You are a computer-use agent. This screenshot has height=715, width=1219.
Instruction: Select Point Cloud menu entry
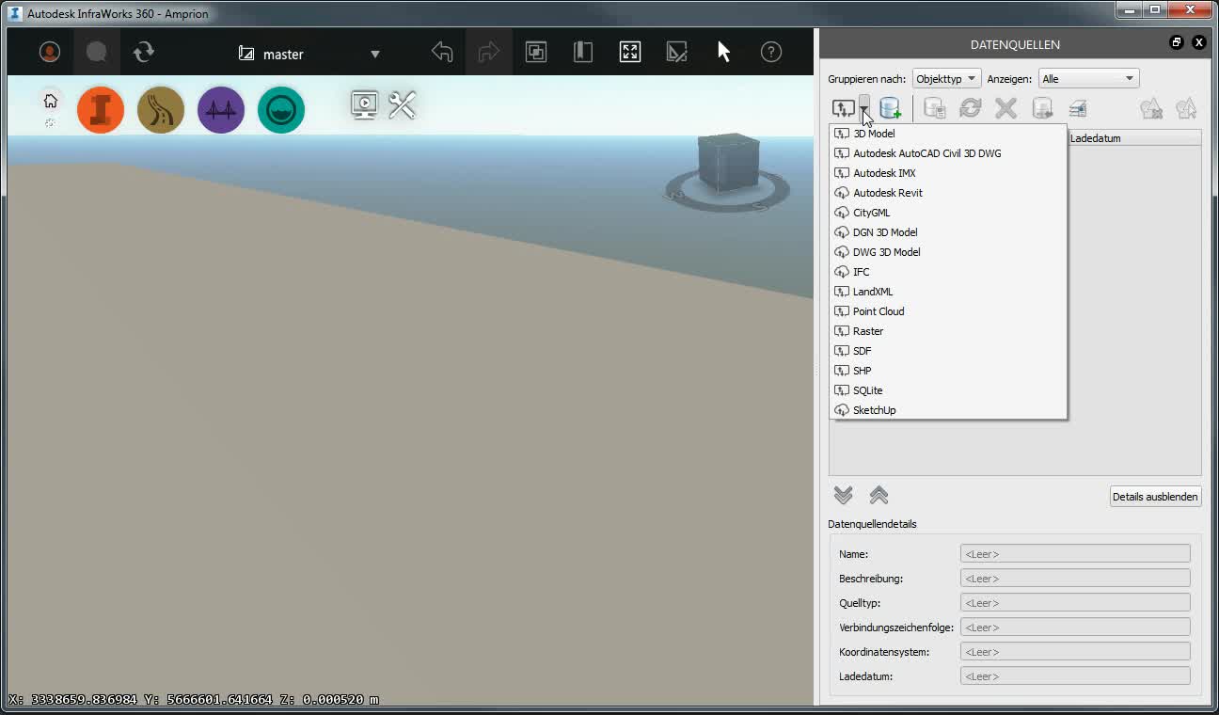tap(948, 311)
